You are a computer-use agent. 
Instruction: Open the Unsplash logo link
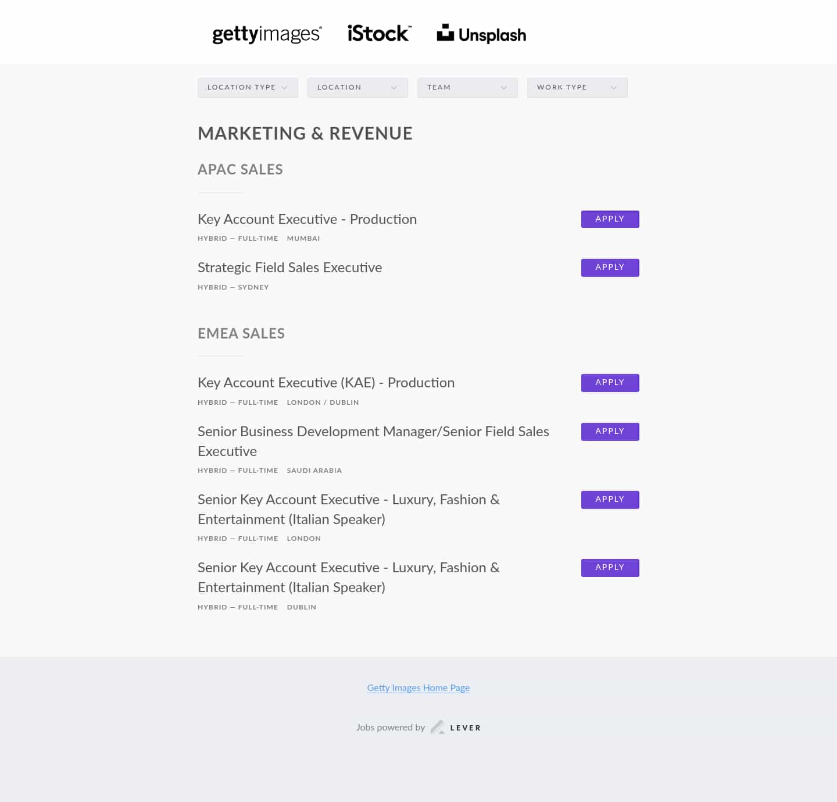[x=481, y=34]
